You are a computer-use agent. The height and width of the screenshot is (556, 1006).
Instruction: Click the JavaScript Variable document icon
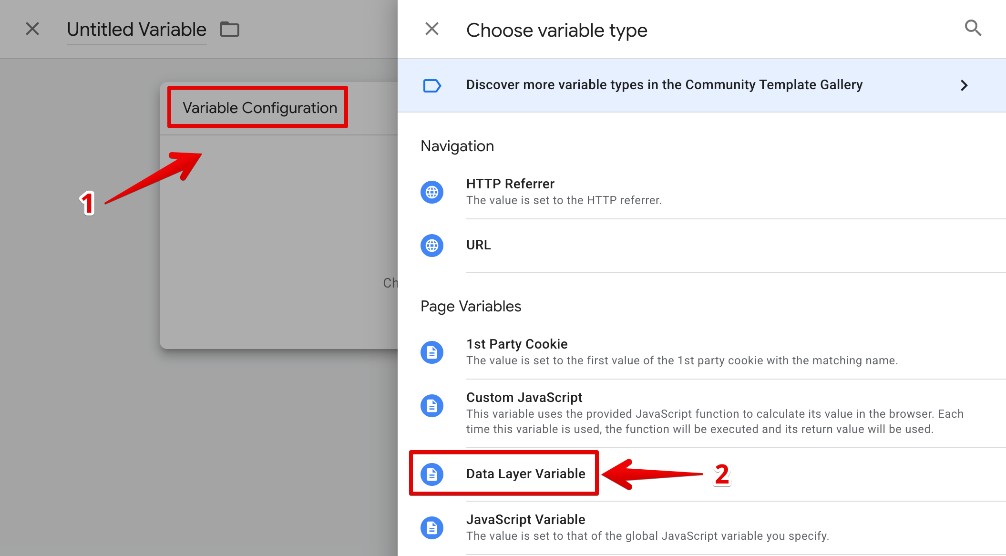[432, 528]
